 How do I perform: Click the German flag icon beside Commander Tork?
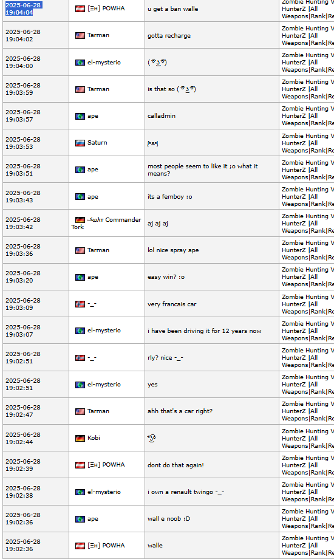80,220
